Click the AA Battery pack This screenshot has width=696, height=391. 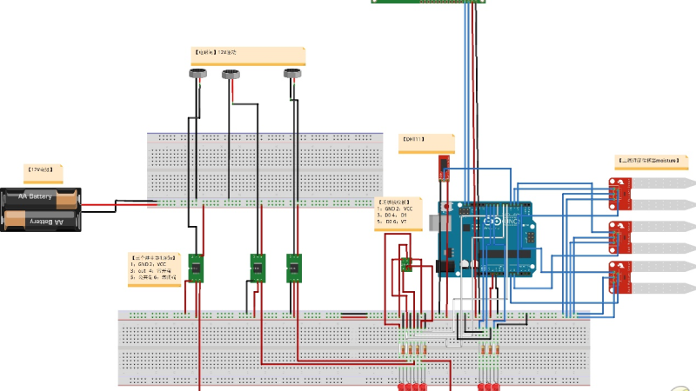[x=41, y=210]
